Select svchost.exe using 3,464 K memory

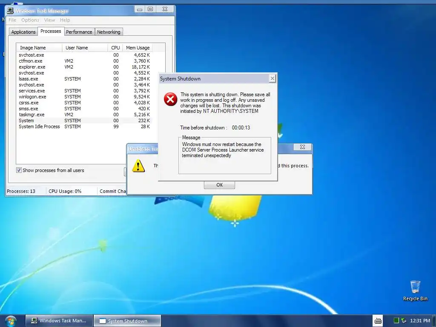point(84,85)
